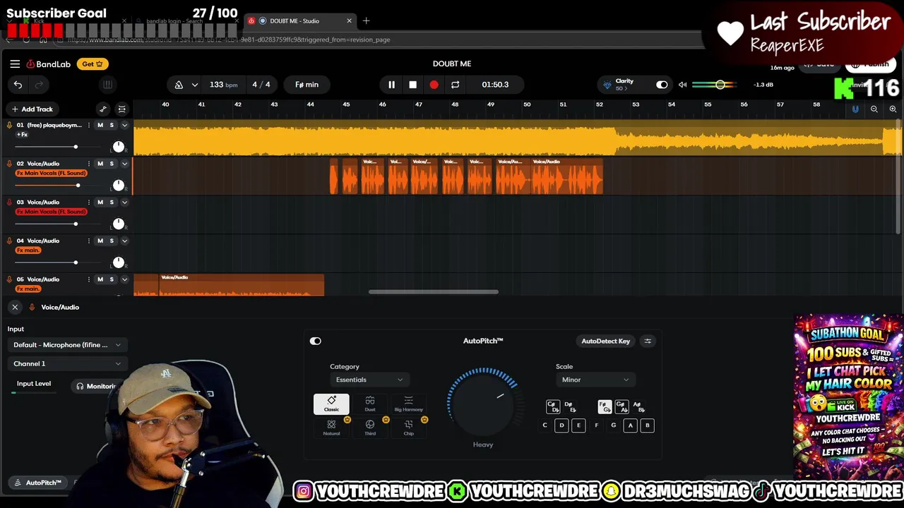The image size is (904, 508).
Task: Stop playback with the stop button
Action: (412, 85)
